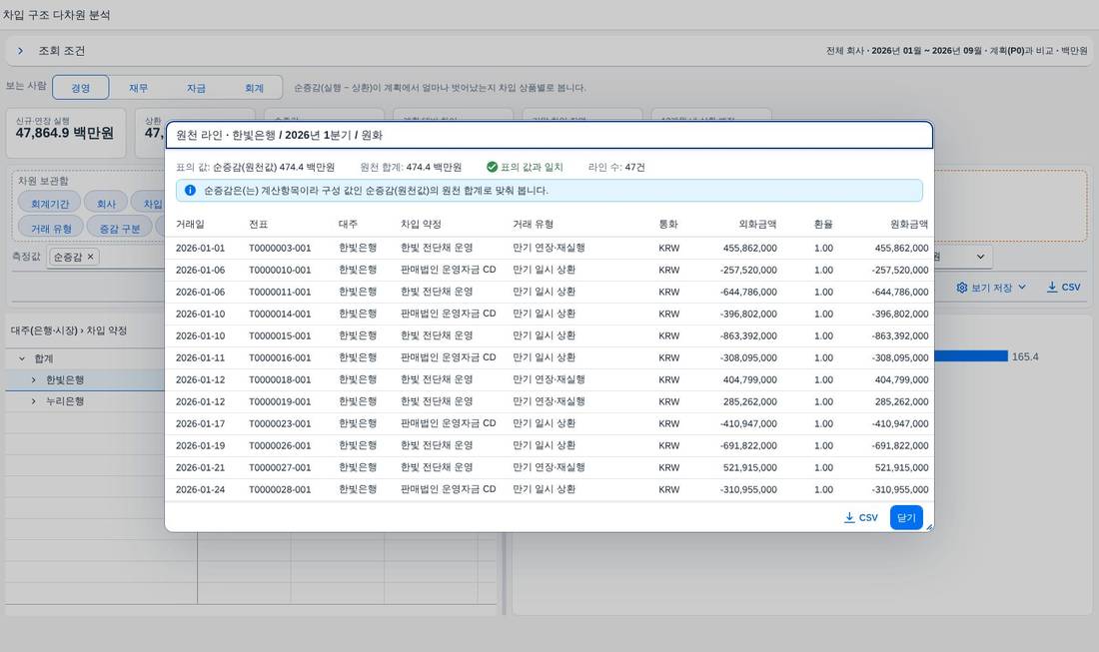Select voucher T0000027-001 cell
1099x652 pixels.
point(280,467)
